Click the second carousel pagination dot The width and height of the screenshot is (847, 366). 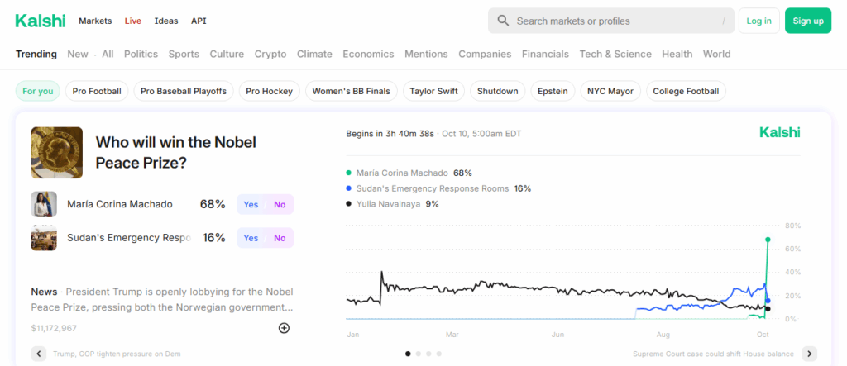418,354
